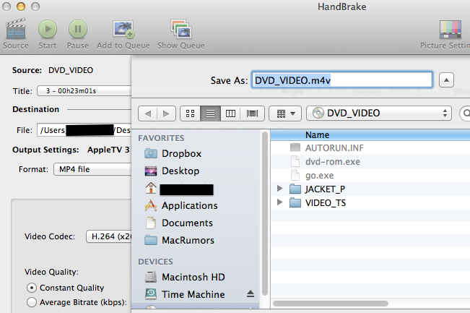Sort by the Name column header
This screenshot has height=313, width=470.
click(x=370, y=135)
